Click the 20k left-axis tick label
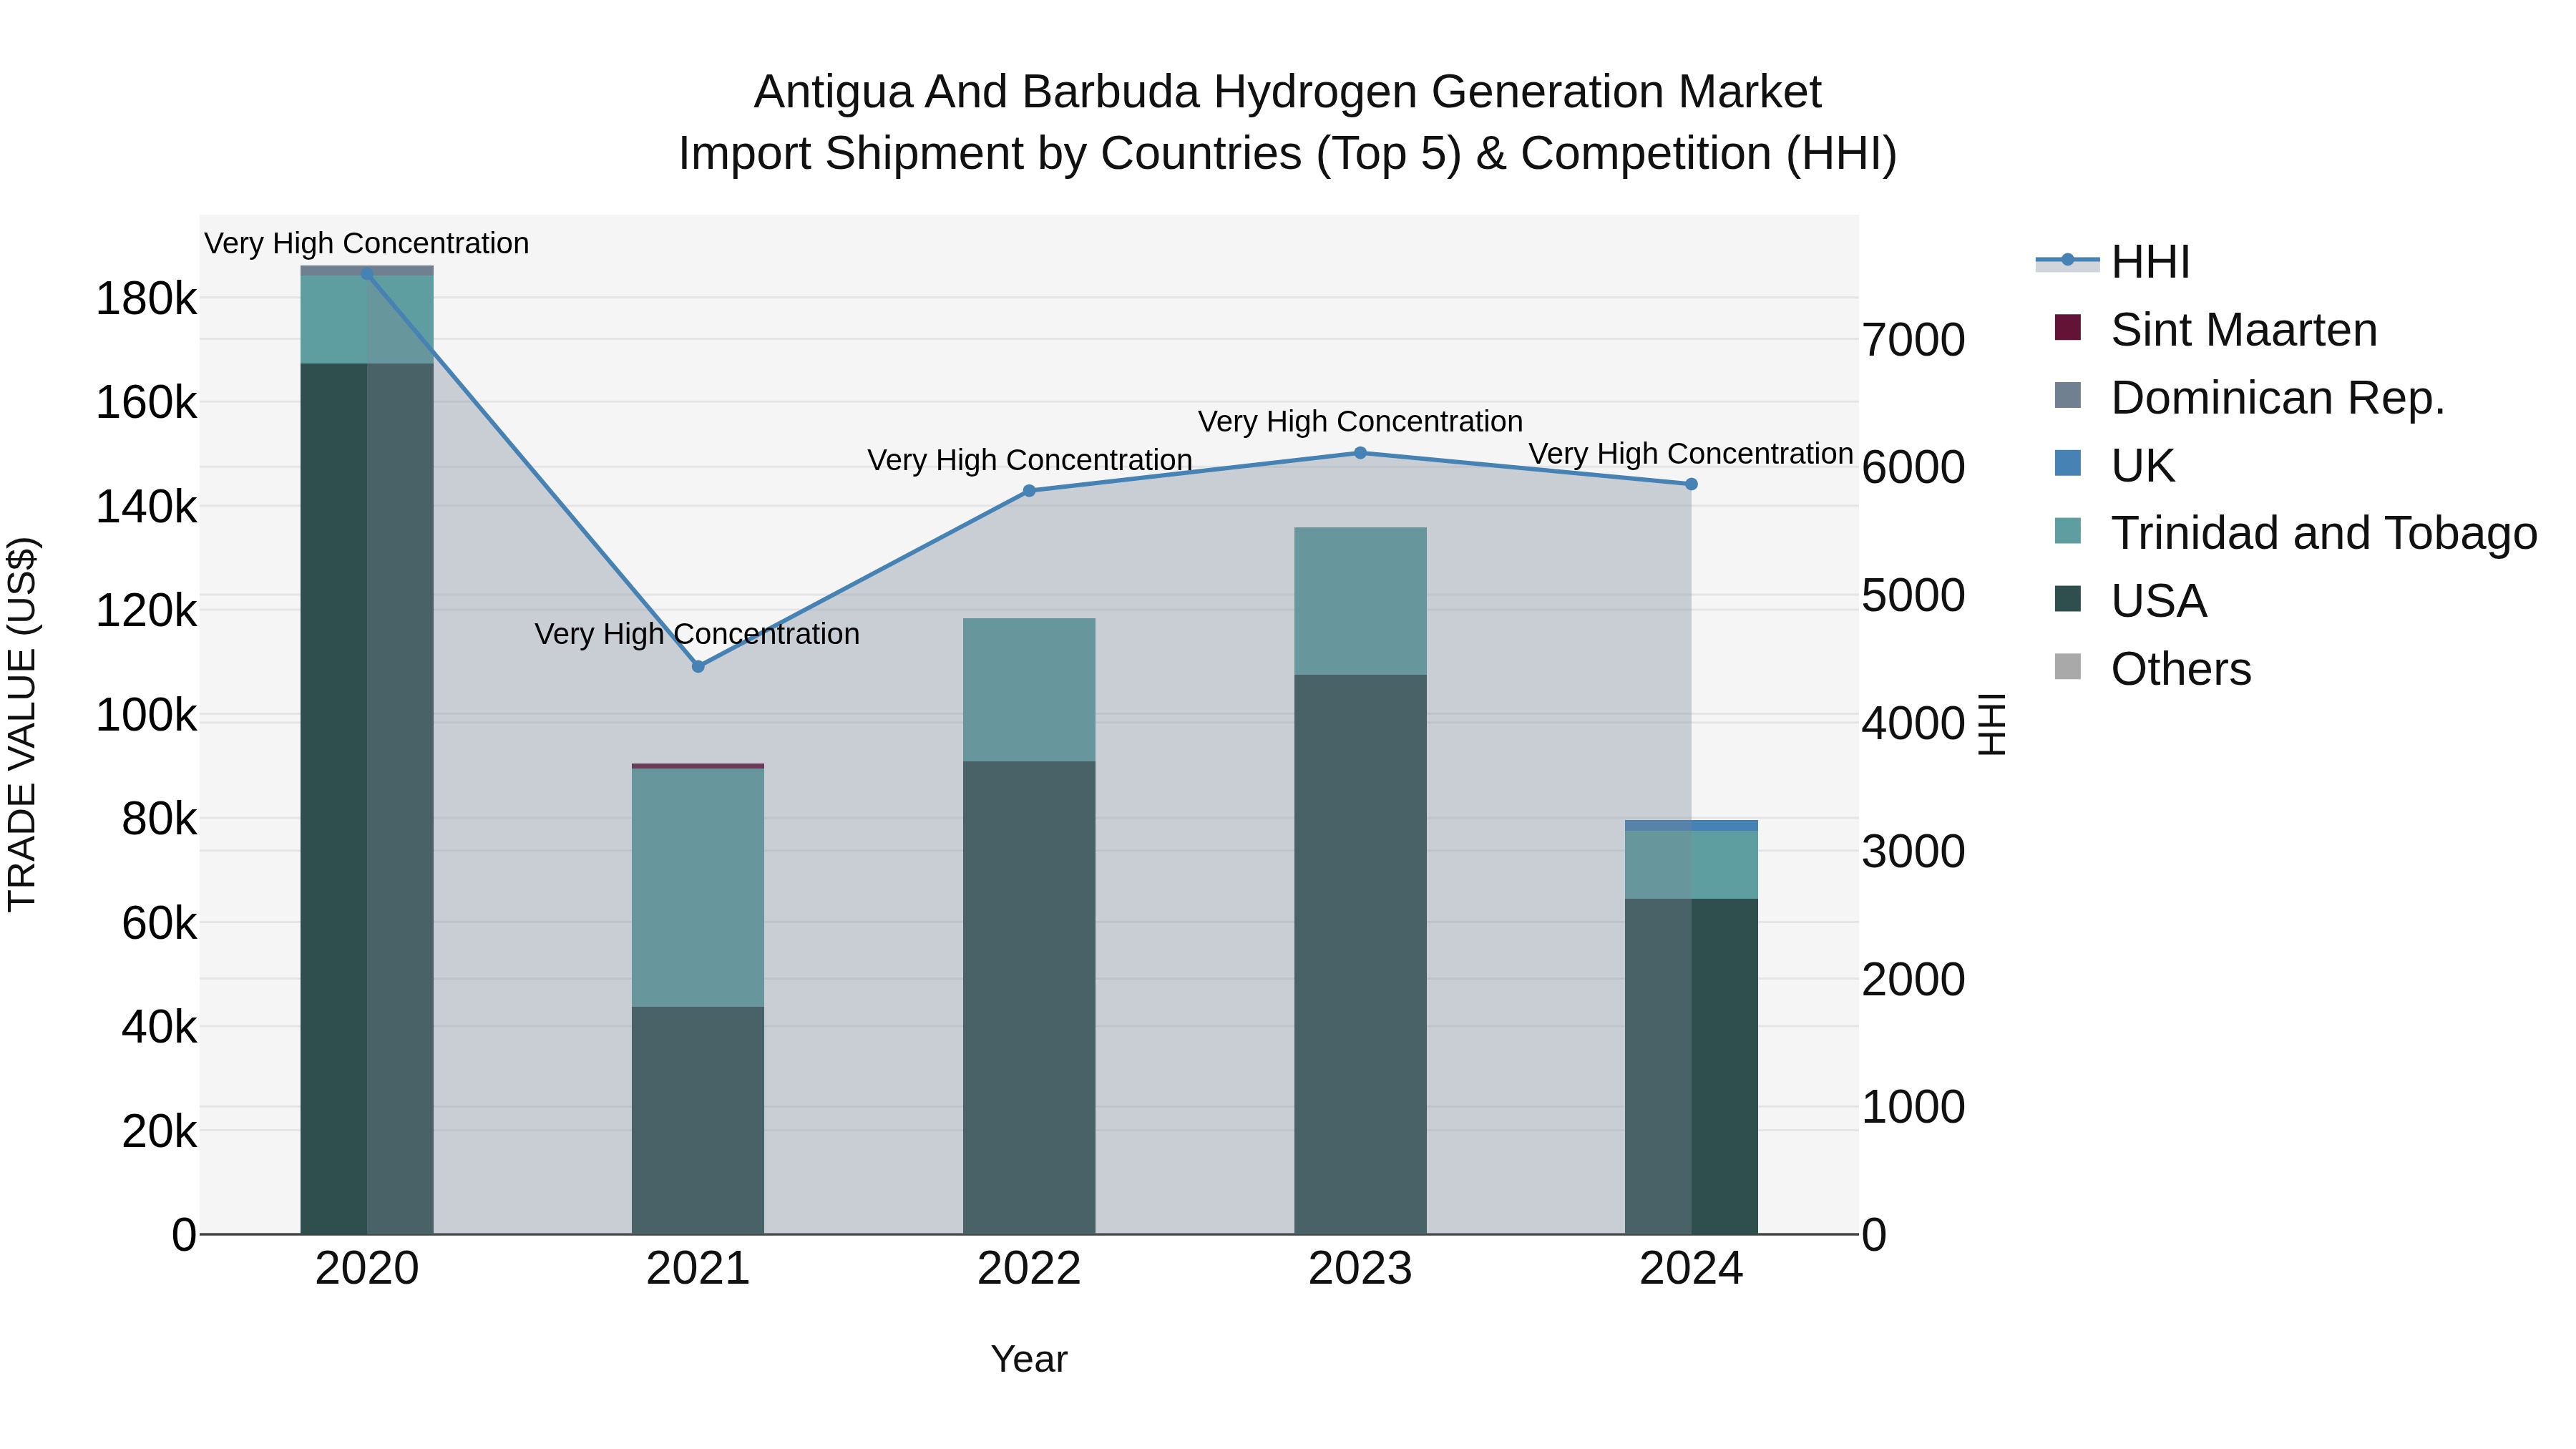This screenshot has width=2576, height=1449. coord(160,1132)
